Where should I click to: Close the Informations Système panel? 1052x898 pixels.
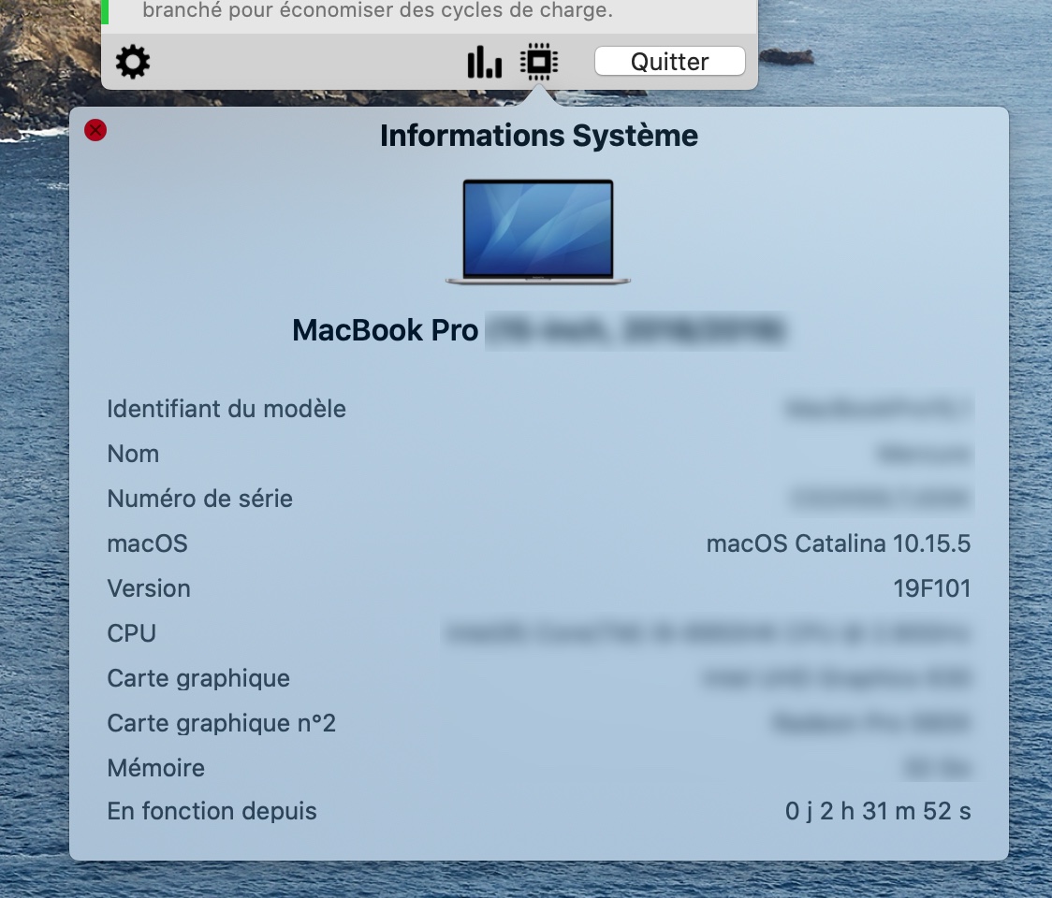(95, 130)
